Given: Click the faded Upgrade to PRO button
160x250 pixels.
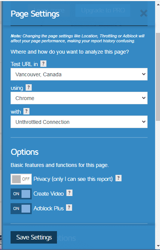Looking at the screenshot, I should 103,10.
